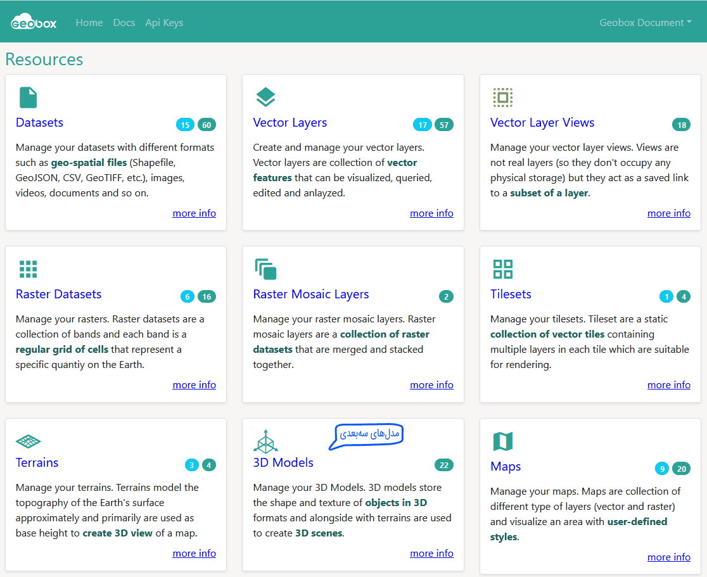Click the Datasets count badge 60
This screenshot has width=707, height=577.
[207, 125]
